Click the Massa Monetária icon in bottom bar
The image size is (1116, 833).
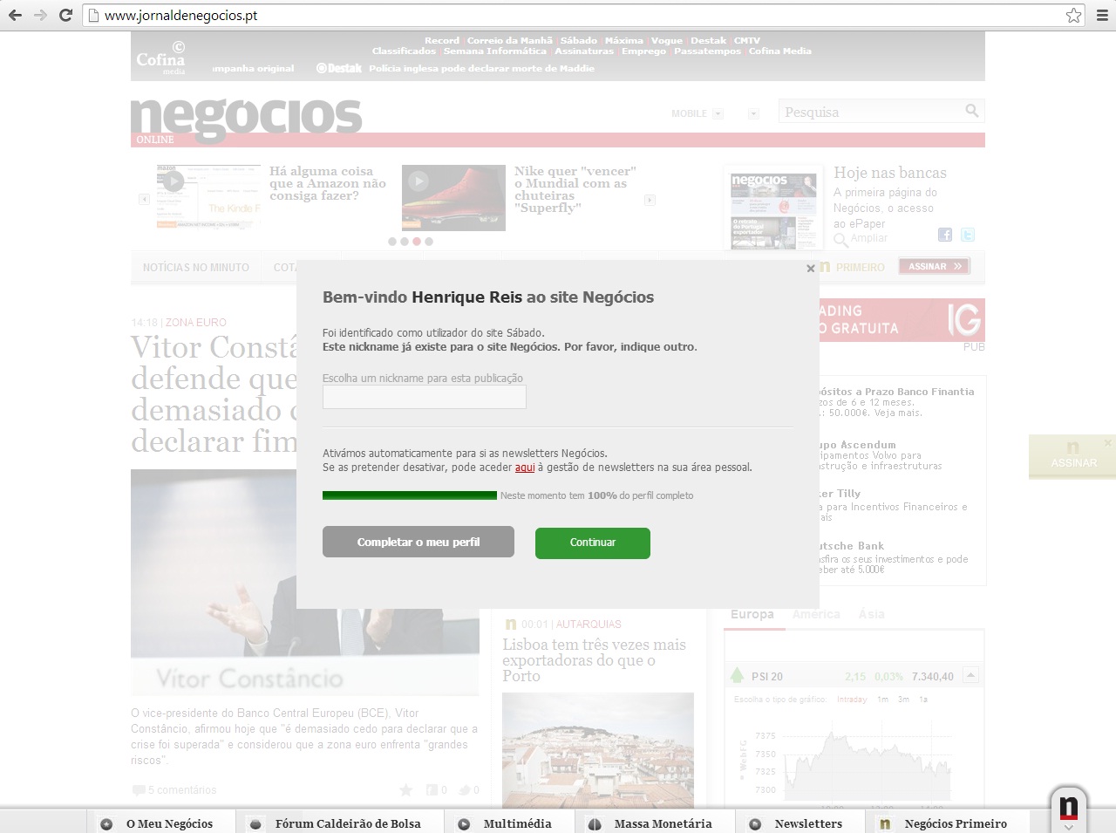tap(595, 823)
